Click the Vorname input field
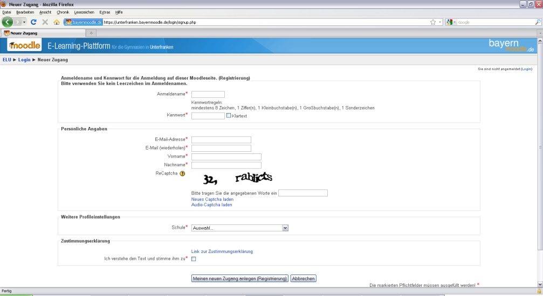The image size is (543, 296). click(x=226, y=157)
